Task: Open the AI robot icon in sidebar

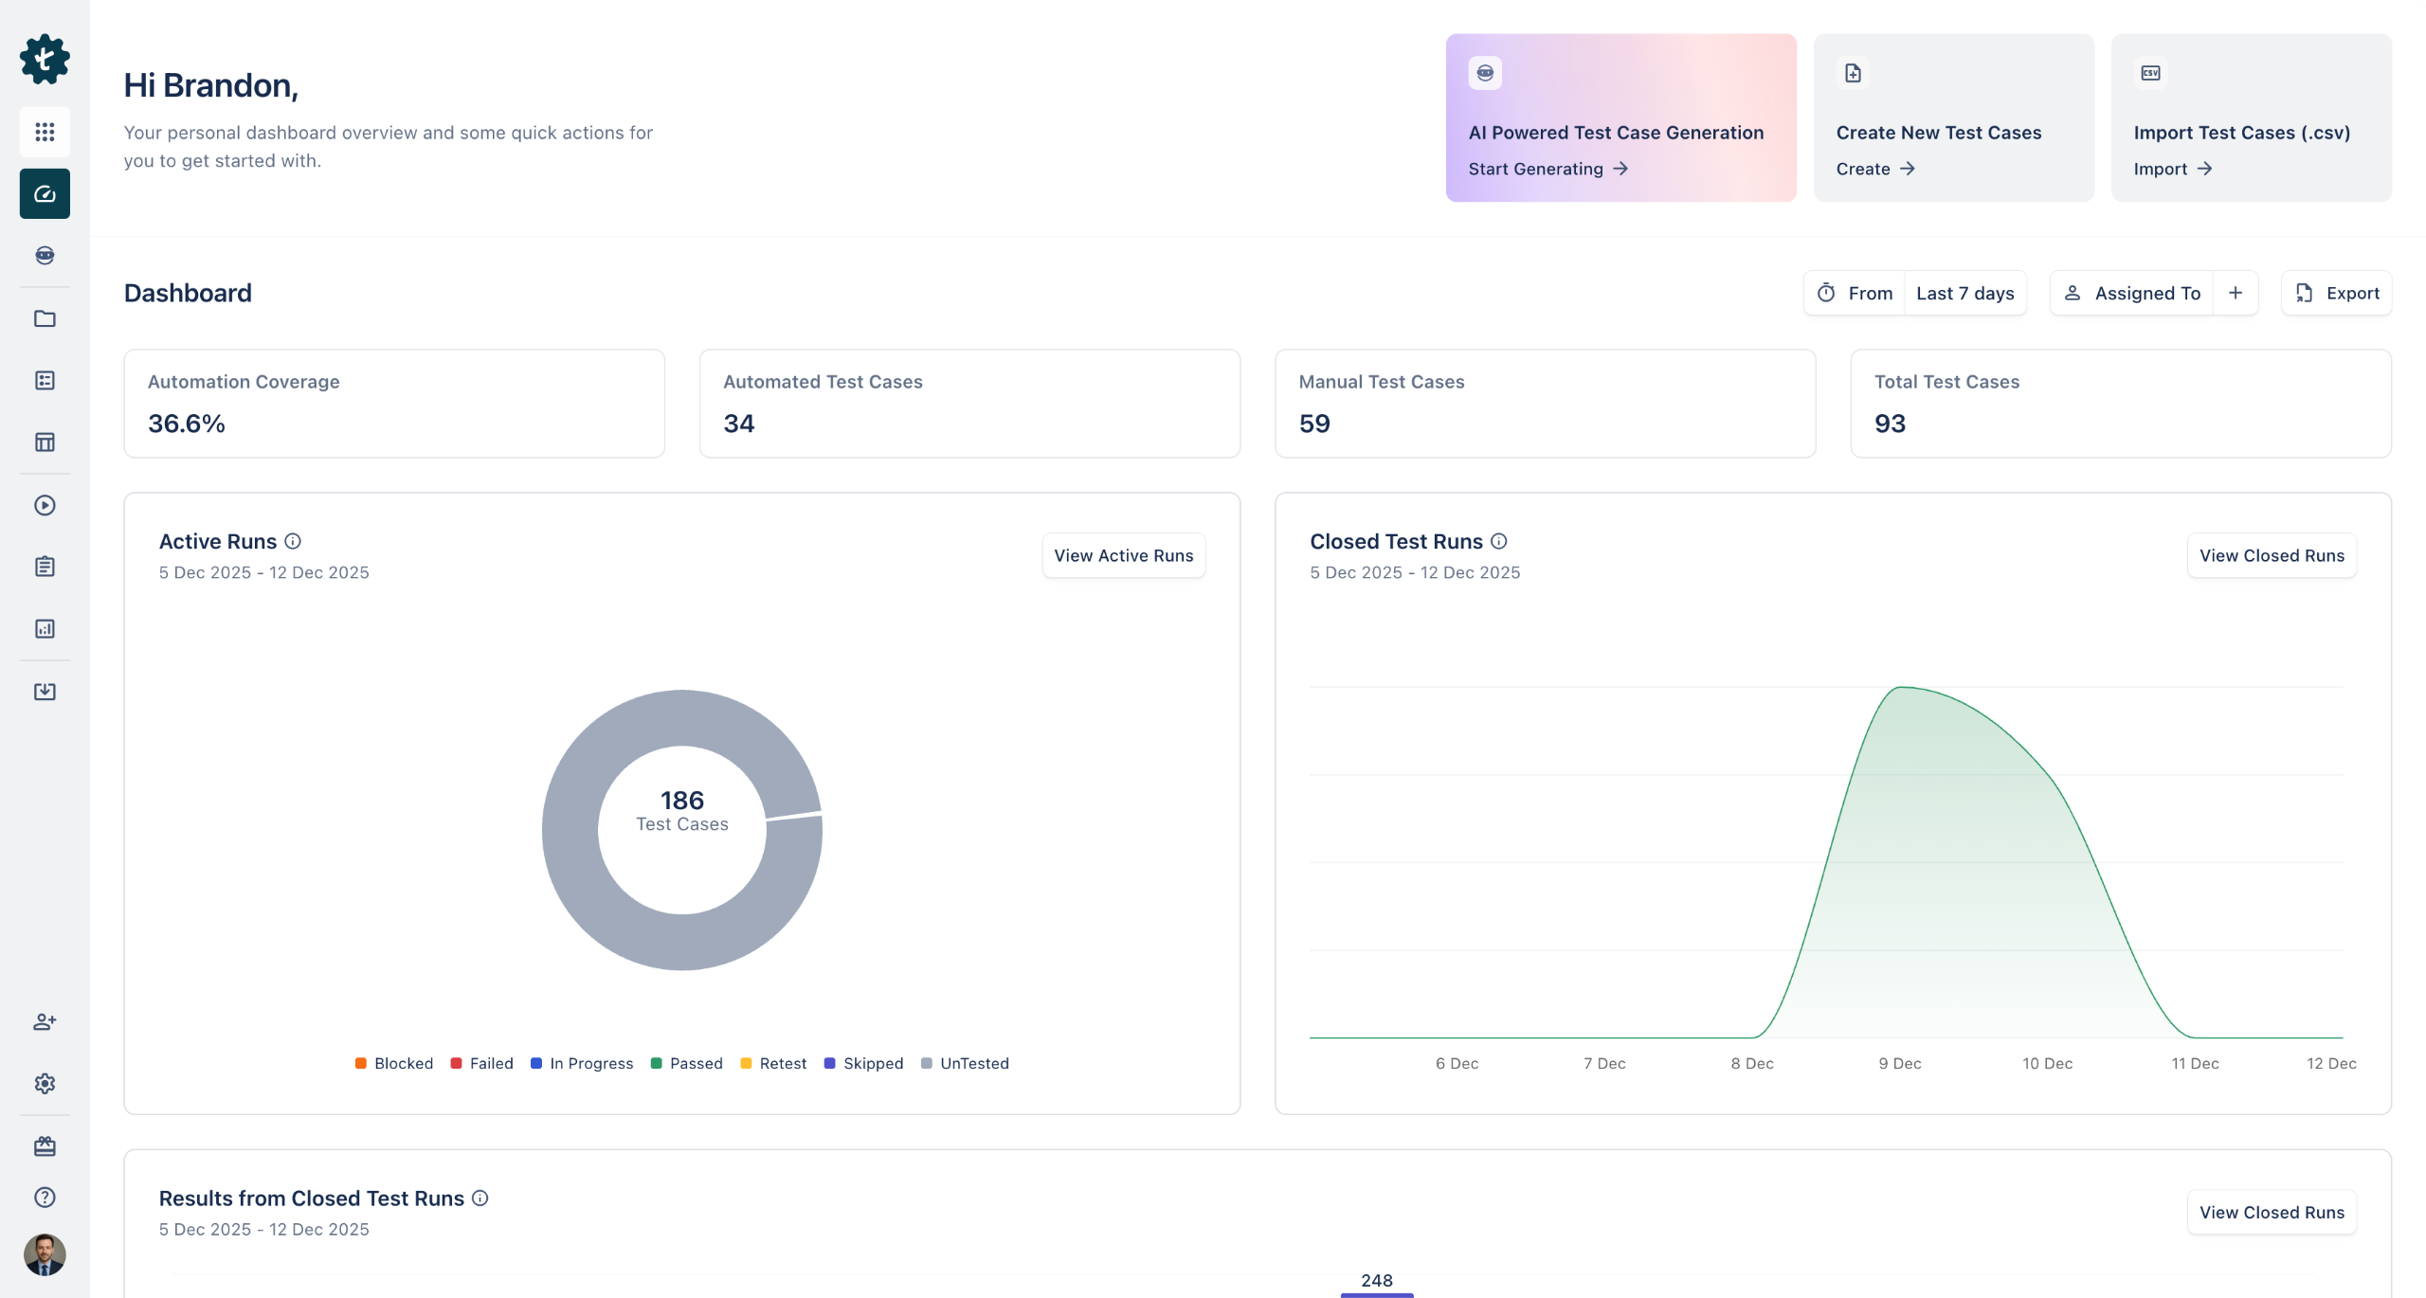Action: [45, 256]
